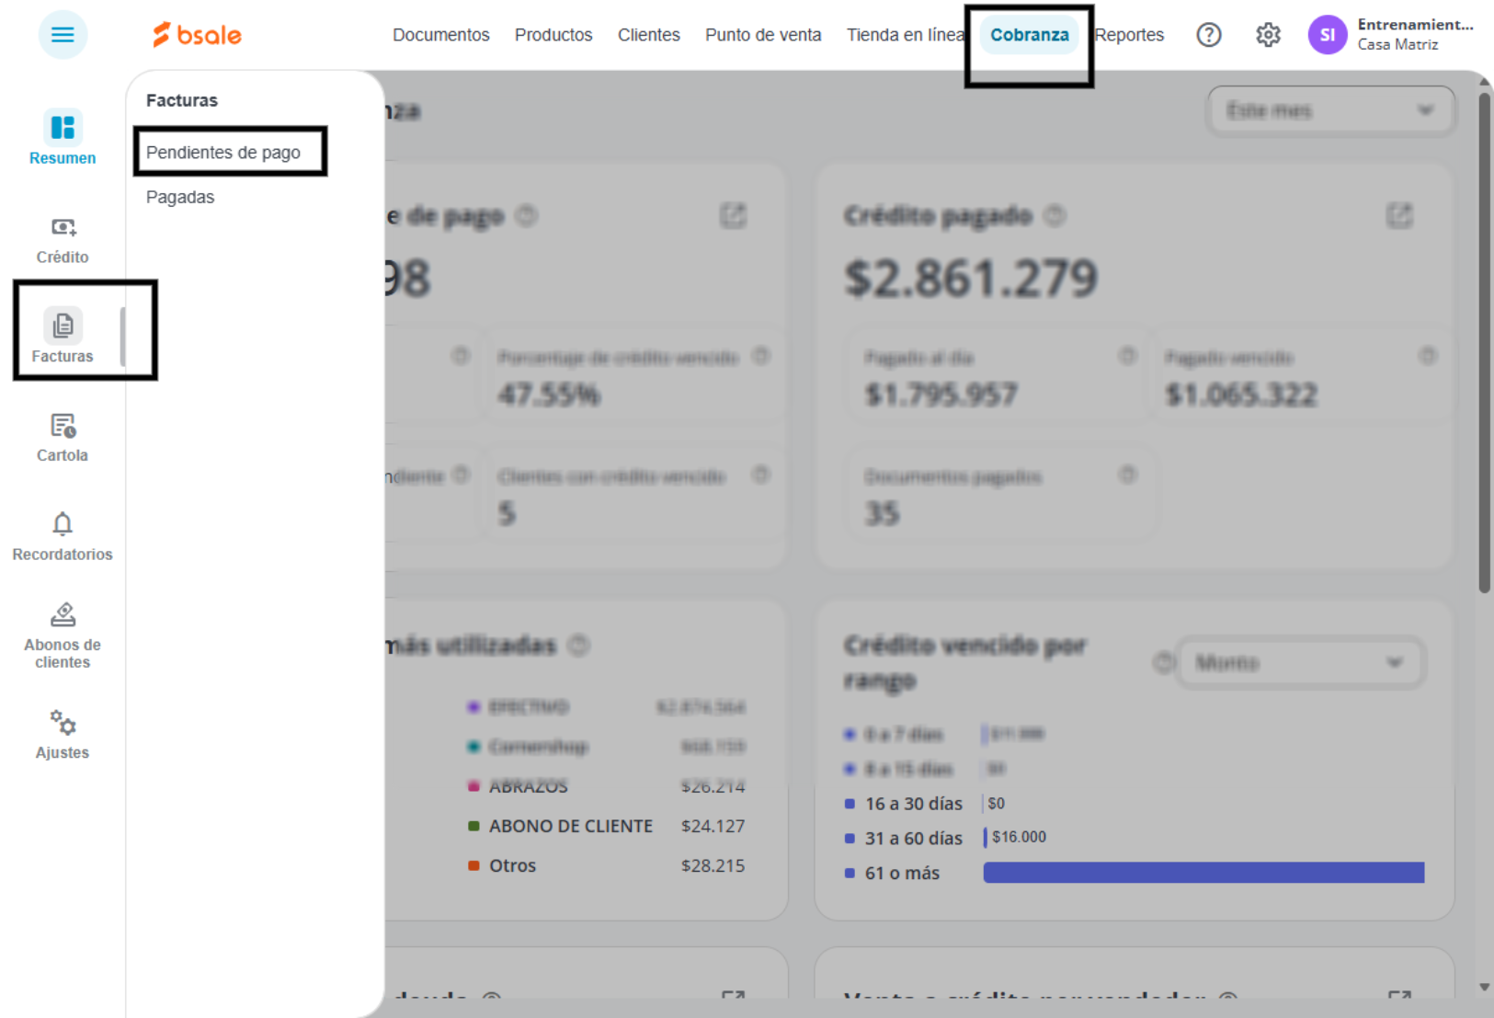Click the ABRAZOS pink legend swatch

[474, 786]
